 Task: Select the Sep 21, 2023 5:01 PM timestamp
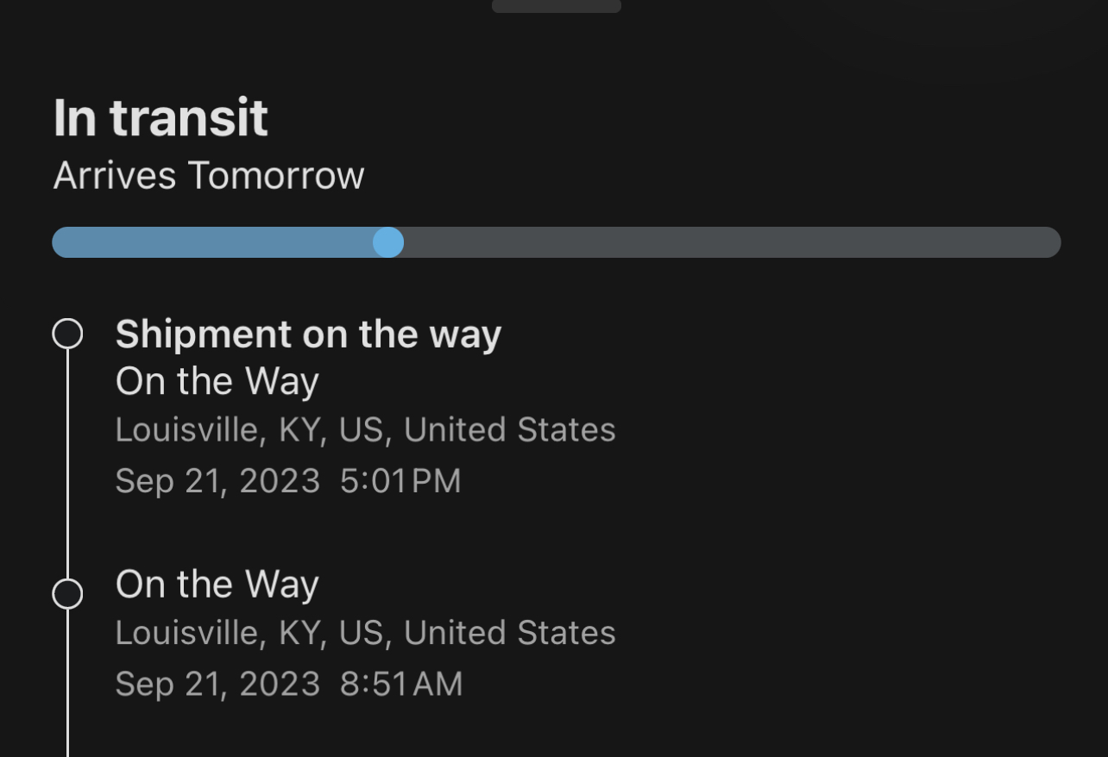tap(288, 480)
